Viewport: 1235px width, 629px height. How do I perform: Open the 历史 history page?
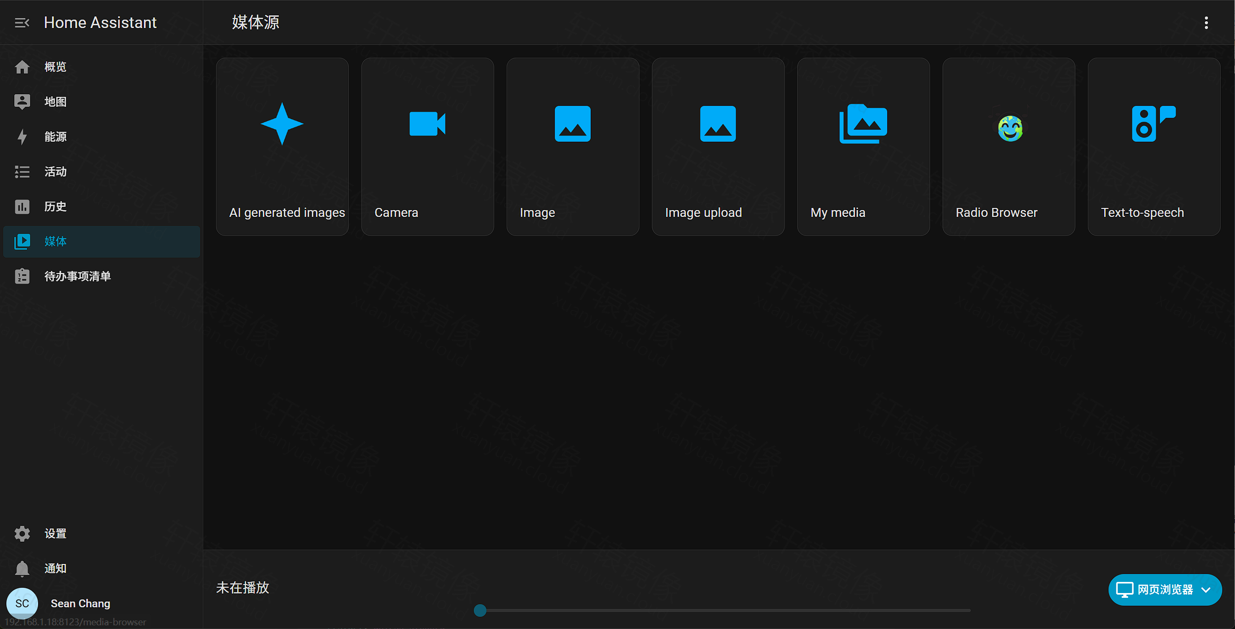tap(102, 206)
